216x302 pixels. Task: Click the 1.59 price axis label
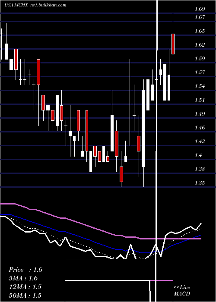[200, 59]
